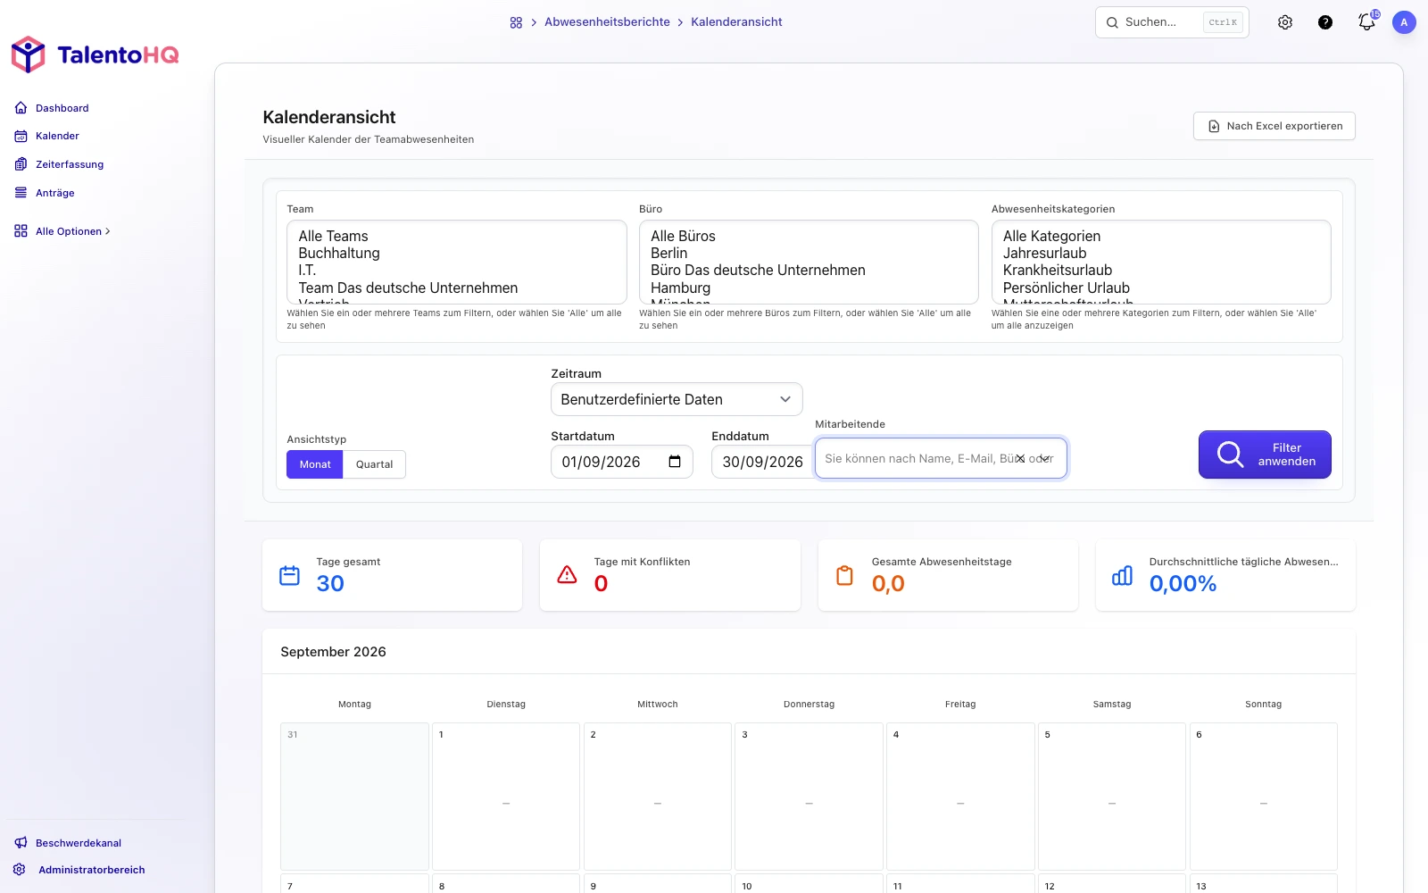Click the Alle Optionen grid icon
The height and width of the screenshot is (893, 1428).
click(21, 231)
